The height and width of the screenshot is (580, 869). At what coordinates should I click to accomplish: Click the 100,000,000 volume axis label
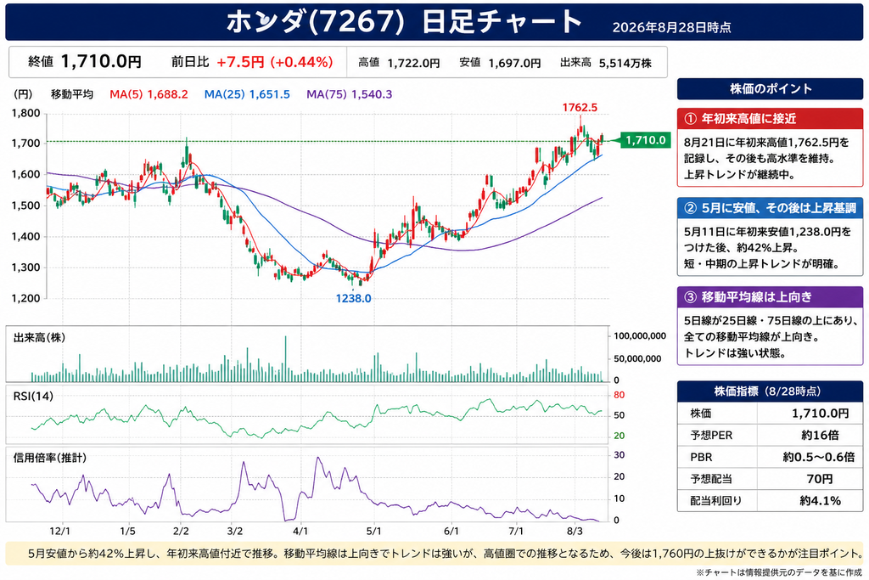pyautogui.click(x=640, y=336)
